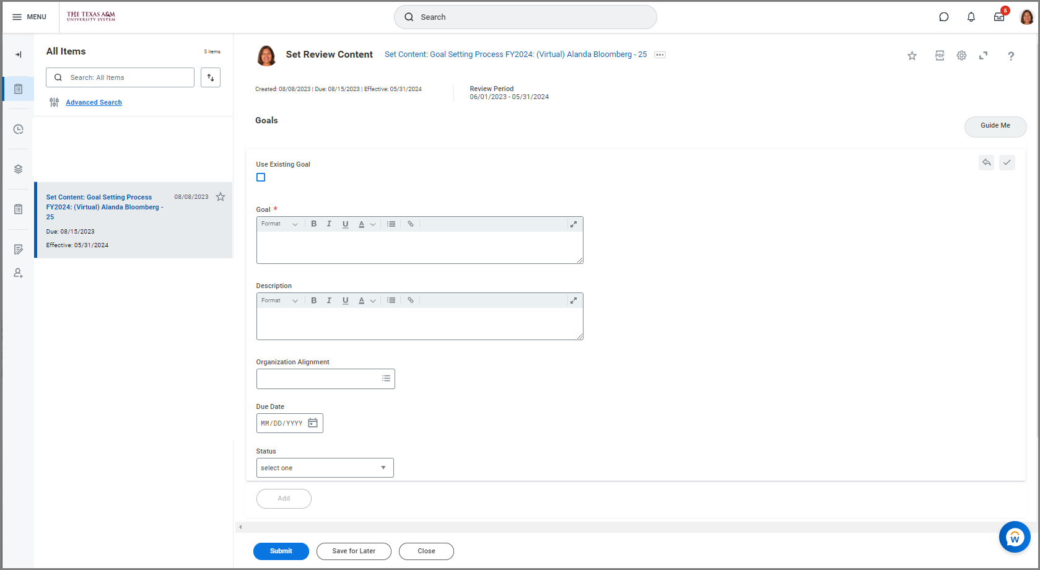1040x570 pixels.
Task: Open the Status select one dropdown
Action: tap(325, 468)
